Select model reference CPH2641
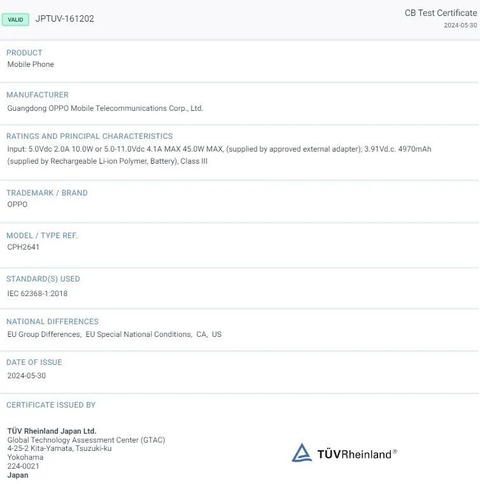This screenshot has width=480, height=484. tap(23, 247)
